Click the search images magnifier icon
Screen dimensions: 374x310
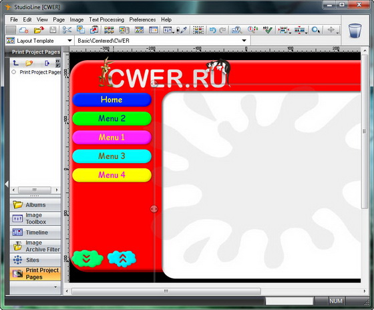(x=237, y=30)
